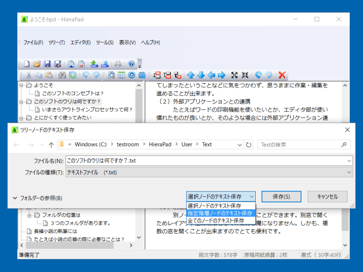Click the undo arrow beside the collapse-all icon
The height and width of the screenshot is (272, 363).
[258, 75]
